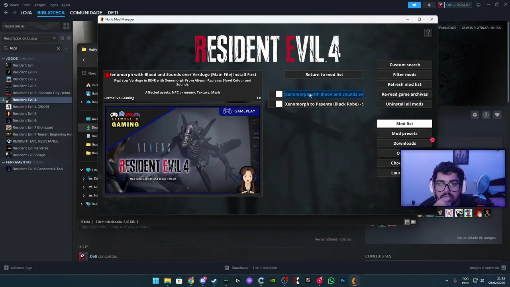
Task: Select Resident Evil 7 Biohazard in library
Action: [x=33, y=127]
